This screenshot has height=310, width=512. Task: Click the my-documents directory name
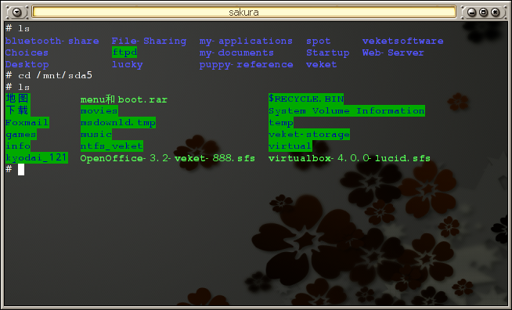tap(236, 53)
